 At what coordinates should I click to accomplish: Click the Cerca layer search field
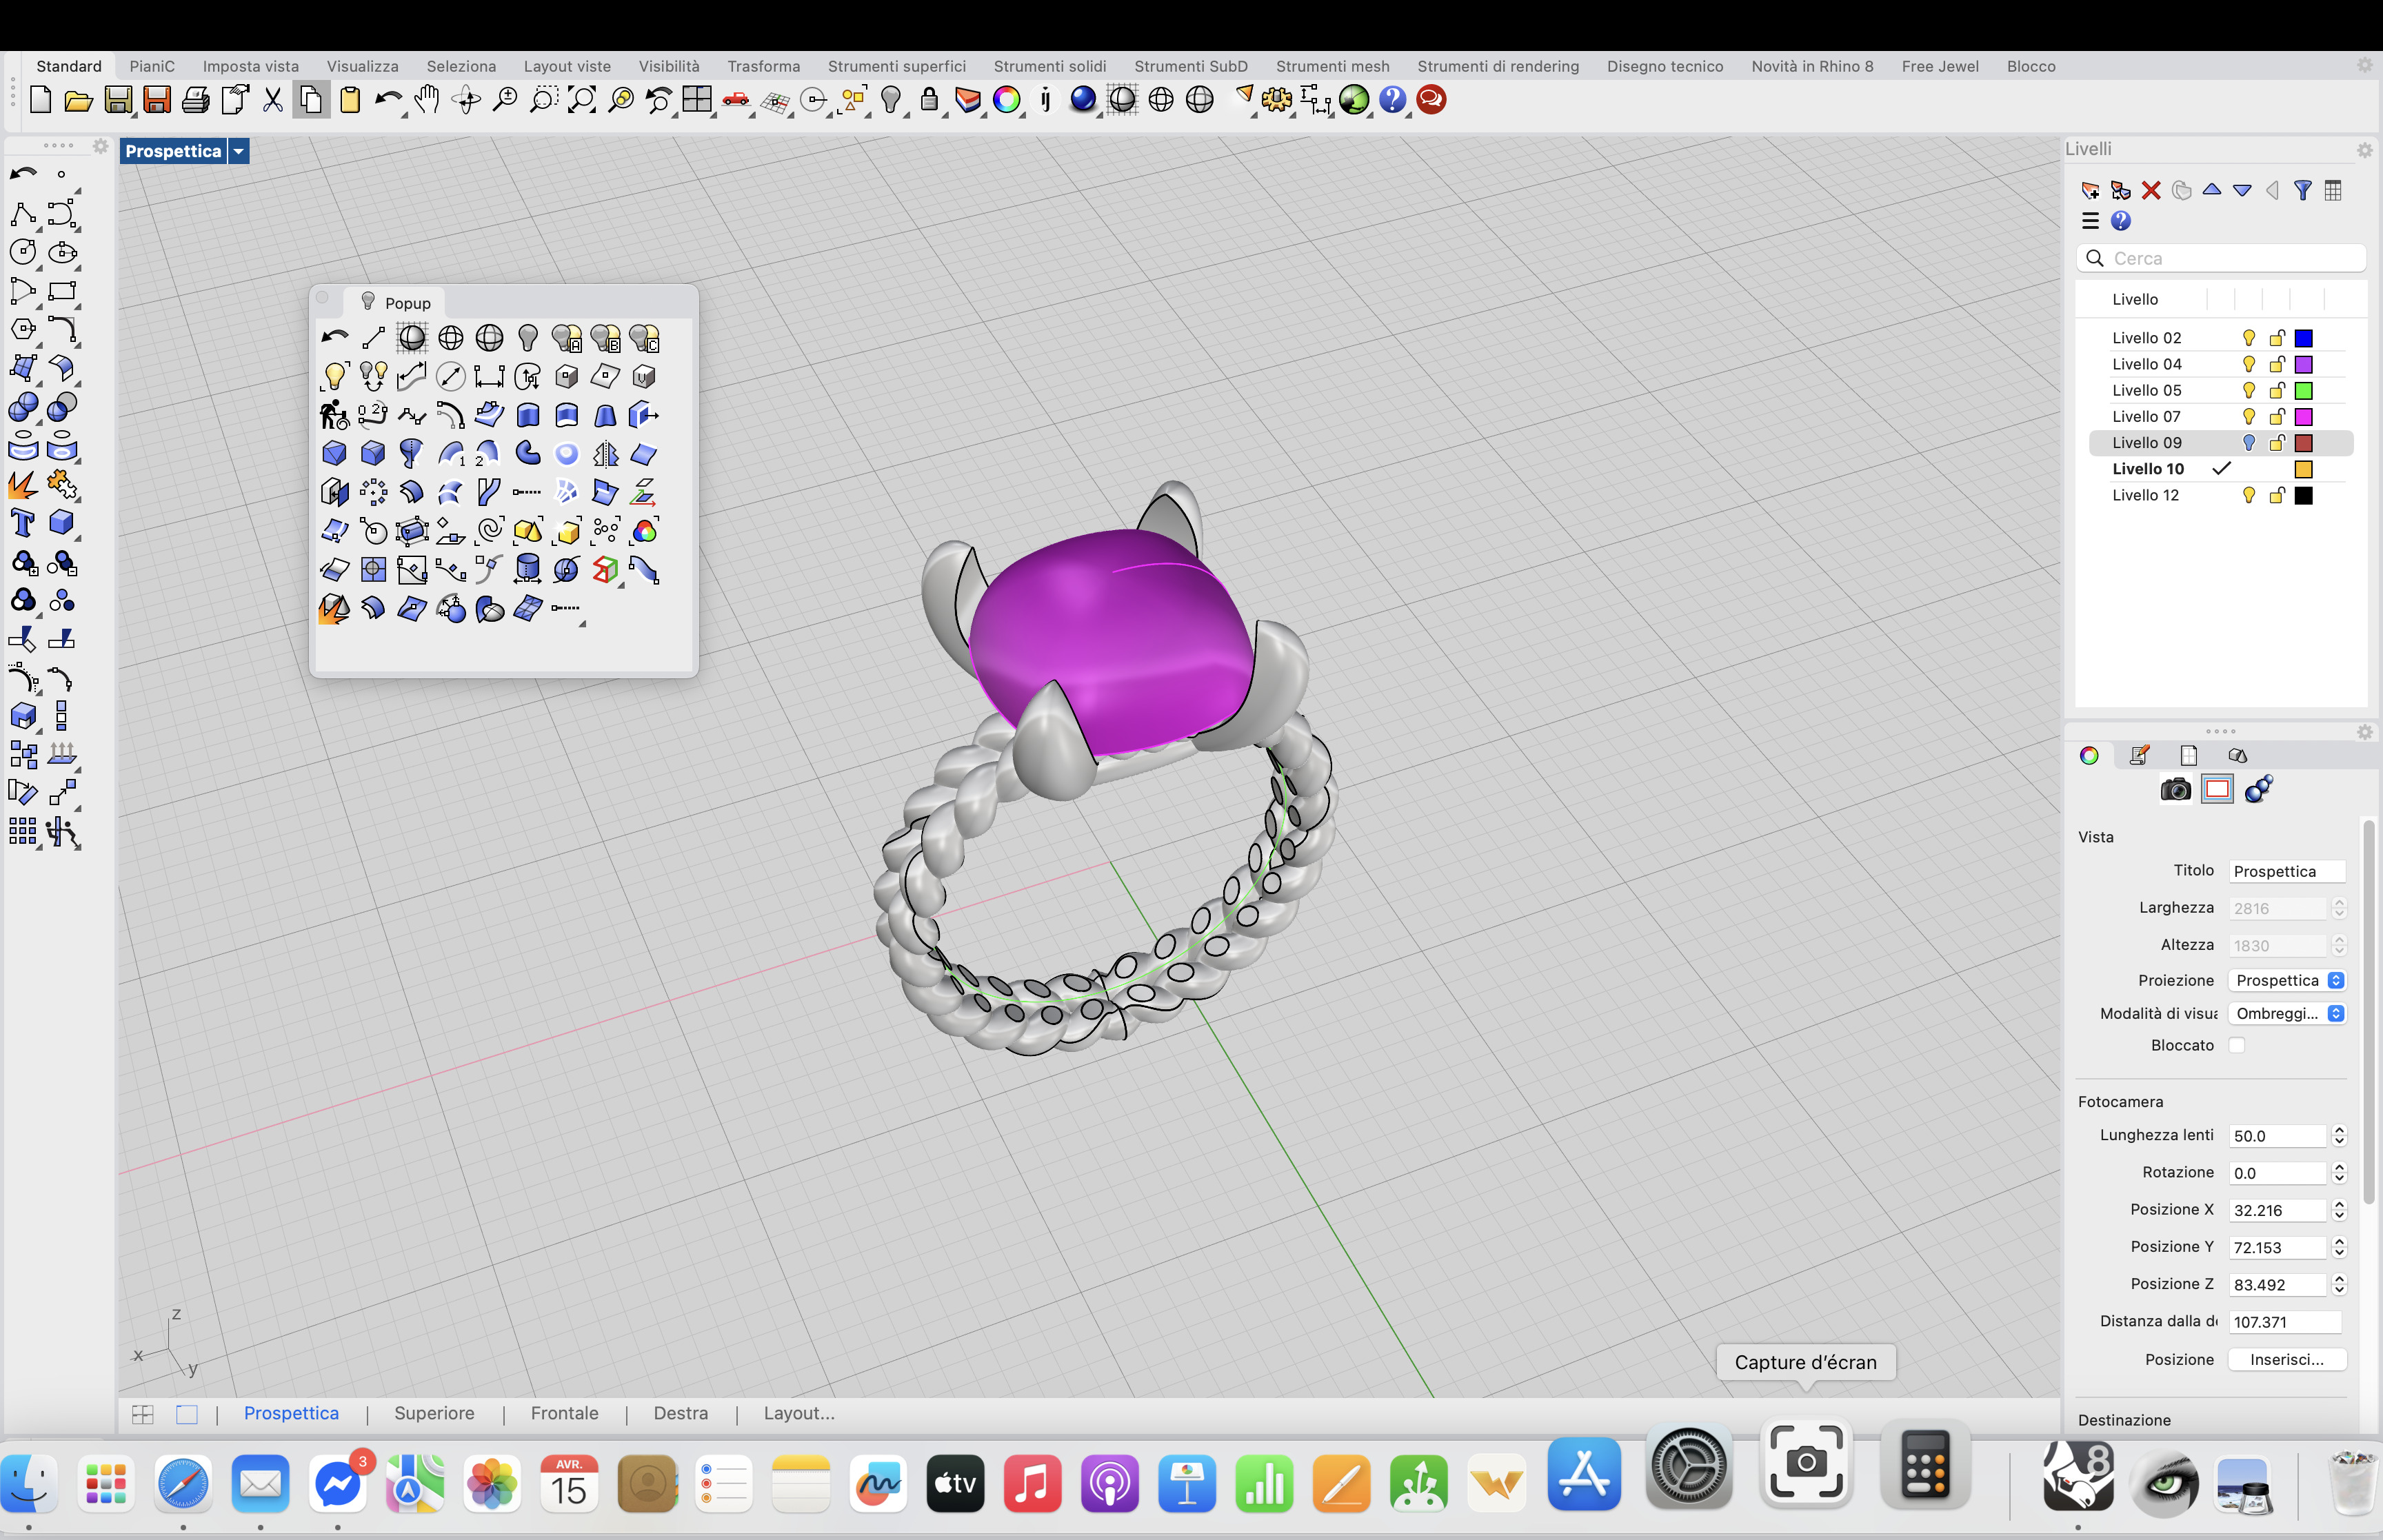(2221, 258)
